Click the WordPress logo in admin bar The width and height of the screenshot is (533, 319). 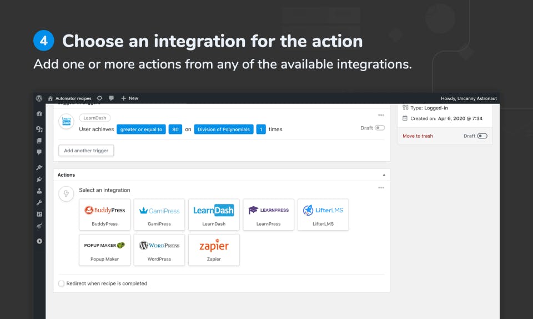[39, 98]
